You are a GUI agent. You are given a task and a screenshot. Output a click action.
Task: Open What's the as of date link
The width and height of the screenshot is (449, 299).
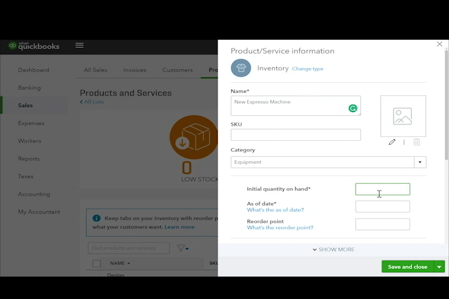click(275, 210)
